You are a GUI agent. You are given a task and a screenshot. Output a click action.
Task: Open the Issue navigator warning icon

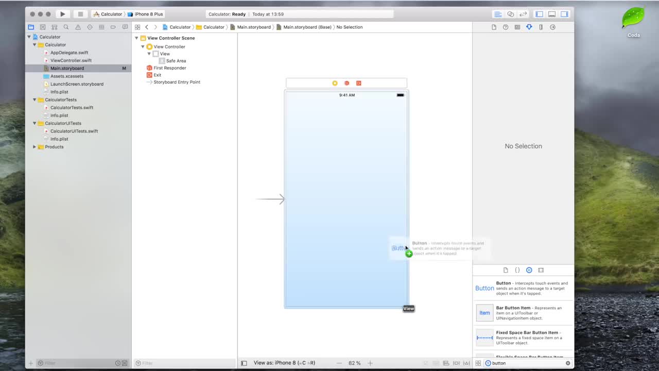tap(78, 27)
